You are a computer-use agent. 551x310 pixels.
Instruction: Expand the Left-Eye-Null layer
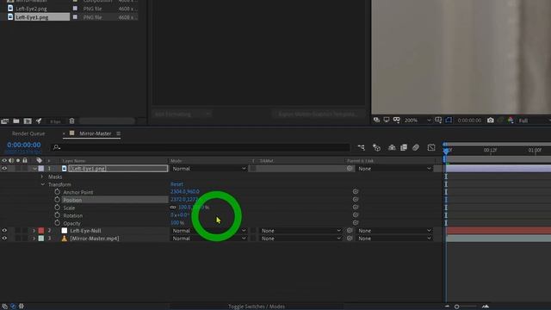34,231
